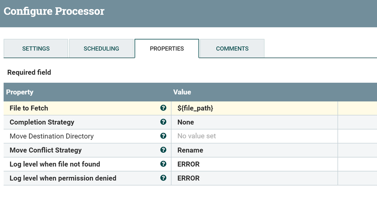This screenshot has width=377, height=207.
Task: Click help icon for Move Conflict Strategy
Action: 163,150
